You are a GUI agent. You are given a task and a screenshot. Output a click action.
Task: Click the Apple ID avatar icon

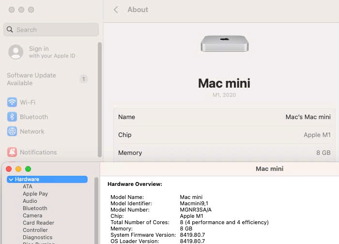pos(16,52)
